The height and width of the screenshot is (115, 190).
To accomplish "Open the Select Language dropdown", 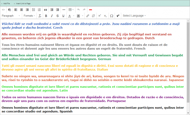I will tap(134, 16).
